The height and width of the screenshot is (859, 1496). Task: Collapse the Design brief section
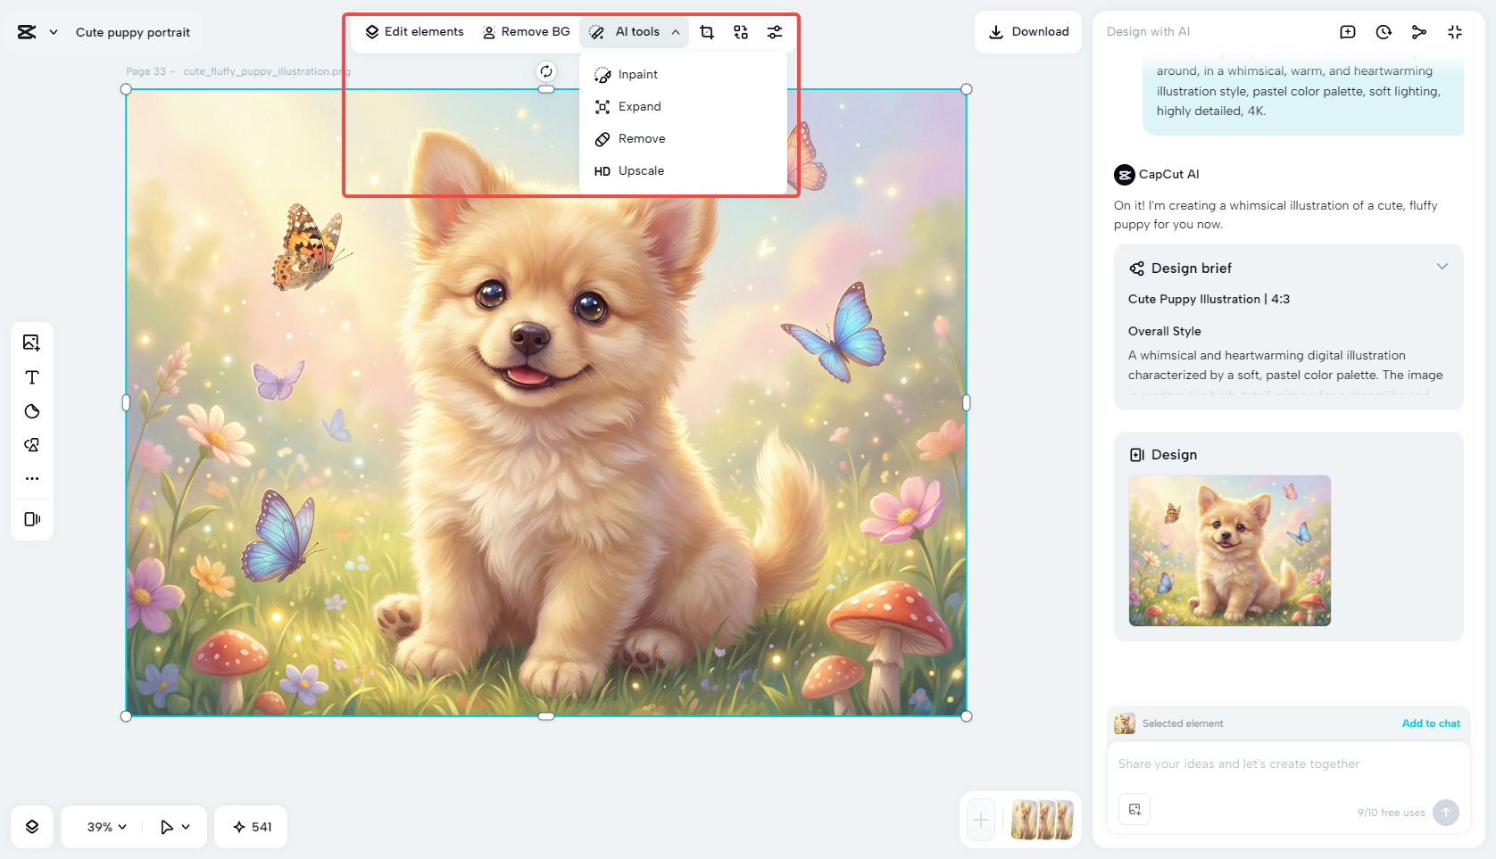pyautogui.click(x=1442, y=266)
